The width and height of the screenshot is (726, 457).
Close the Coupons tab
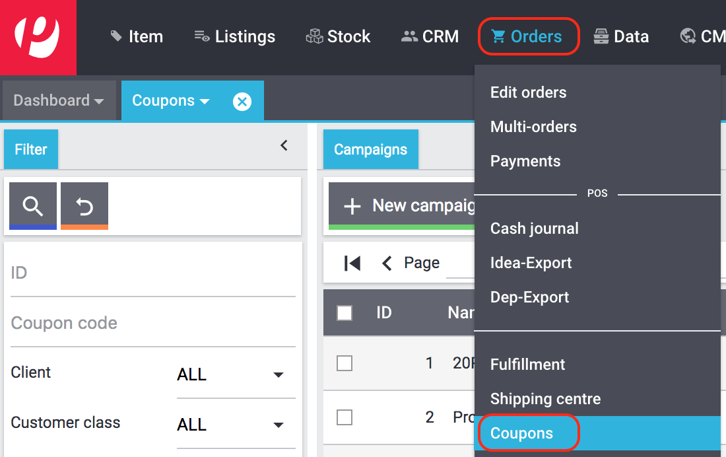(242, 102)
